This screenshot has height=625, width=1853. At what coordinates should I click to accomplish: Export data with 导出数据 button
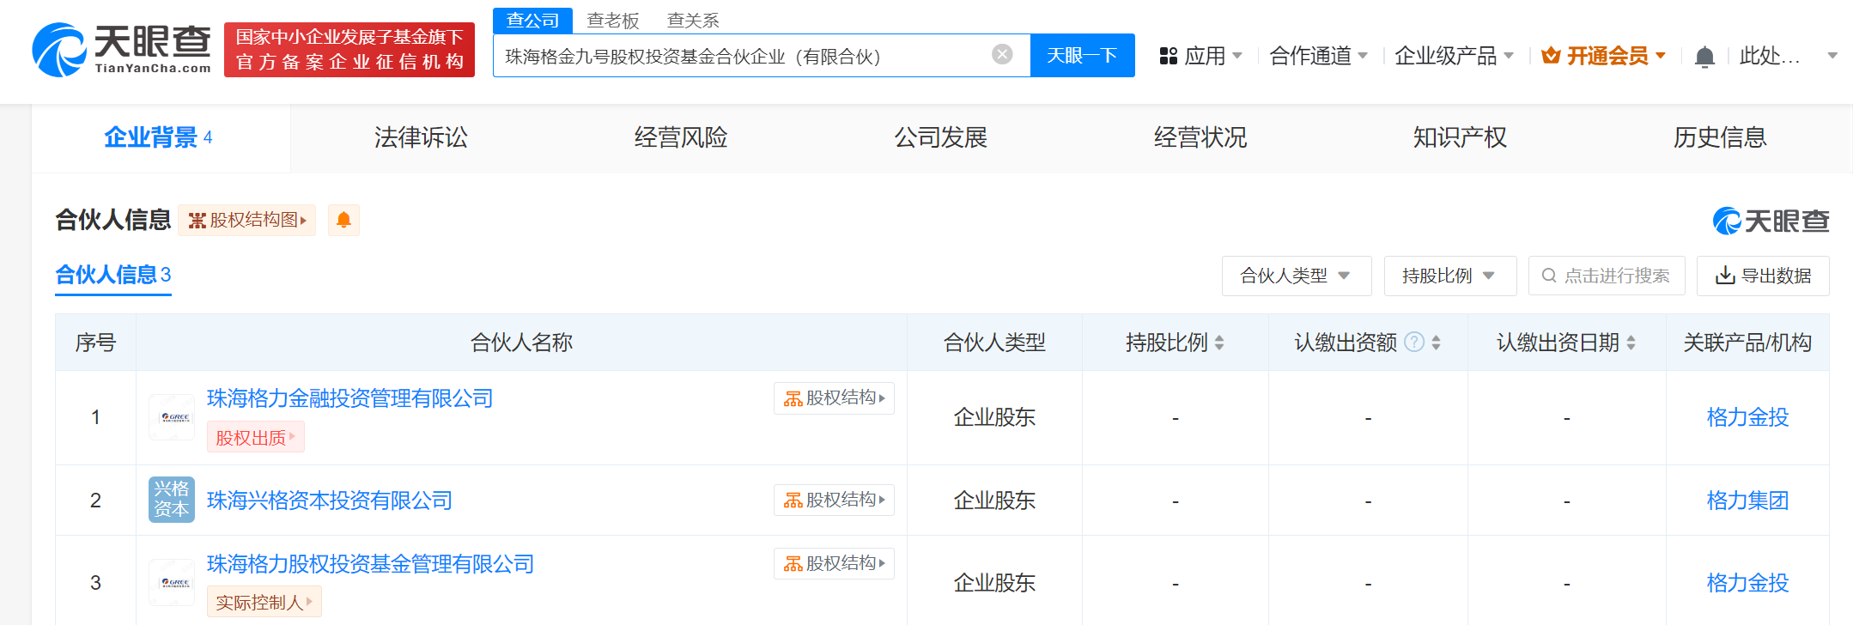coord(1763,276)
